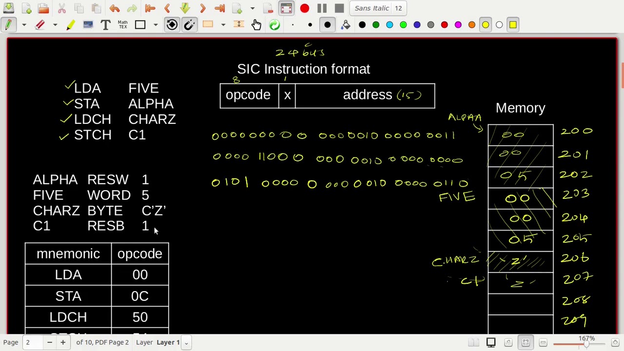The image size is (624, 351).
Task: Jump to the last page
Action: click(x=219, y=8)
